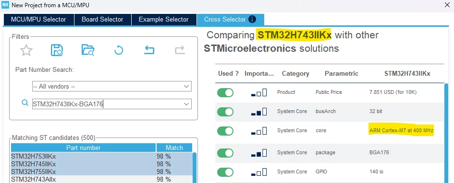
Task: Switch to Board Selector tab
Action: [x=102, y=20]
